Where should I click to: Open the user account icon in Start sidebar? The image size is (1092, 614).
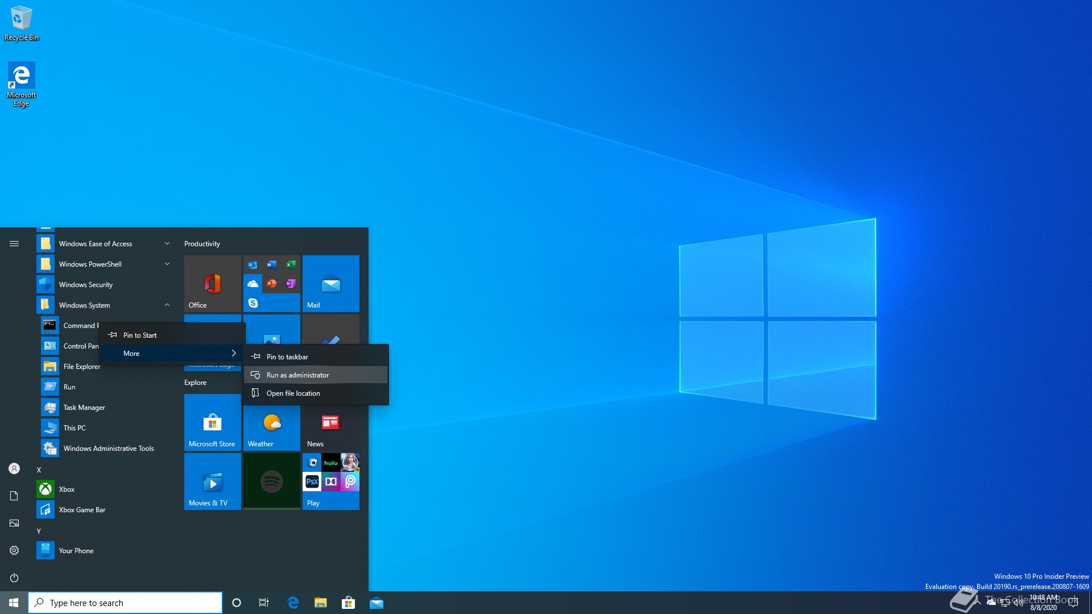pyautogui.click(x=14, y=468)
